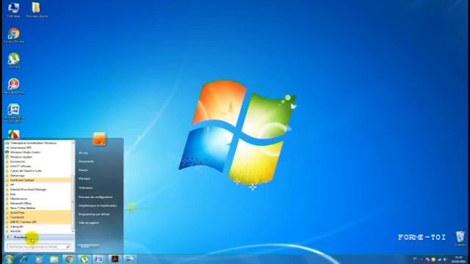Screen dimensions: 470x264
Task: Click the taskbar clock and date
Action: tap(458, 260)
